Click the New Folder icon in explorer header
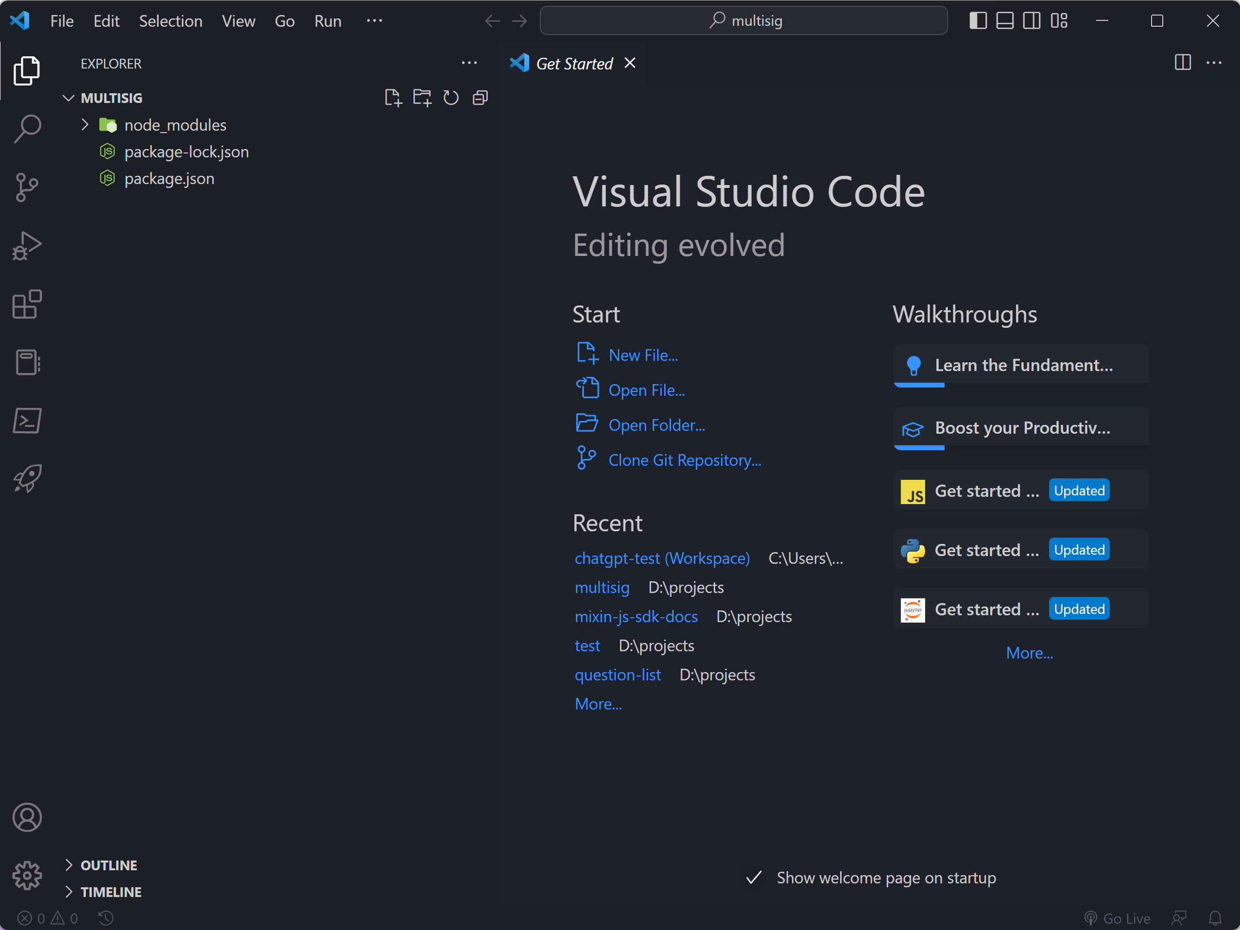Viewport: 1240px width, 930px height. point(422,98)
